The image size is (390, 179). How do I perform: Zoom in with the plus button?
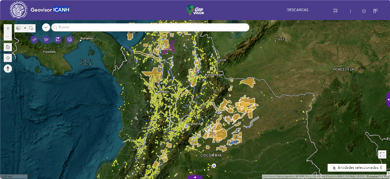(8, 28)
